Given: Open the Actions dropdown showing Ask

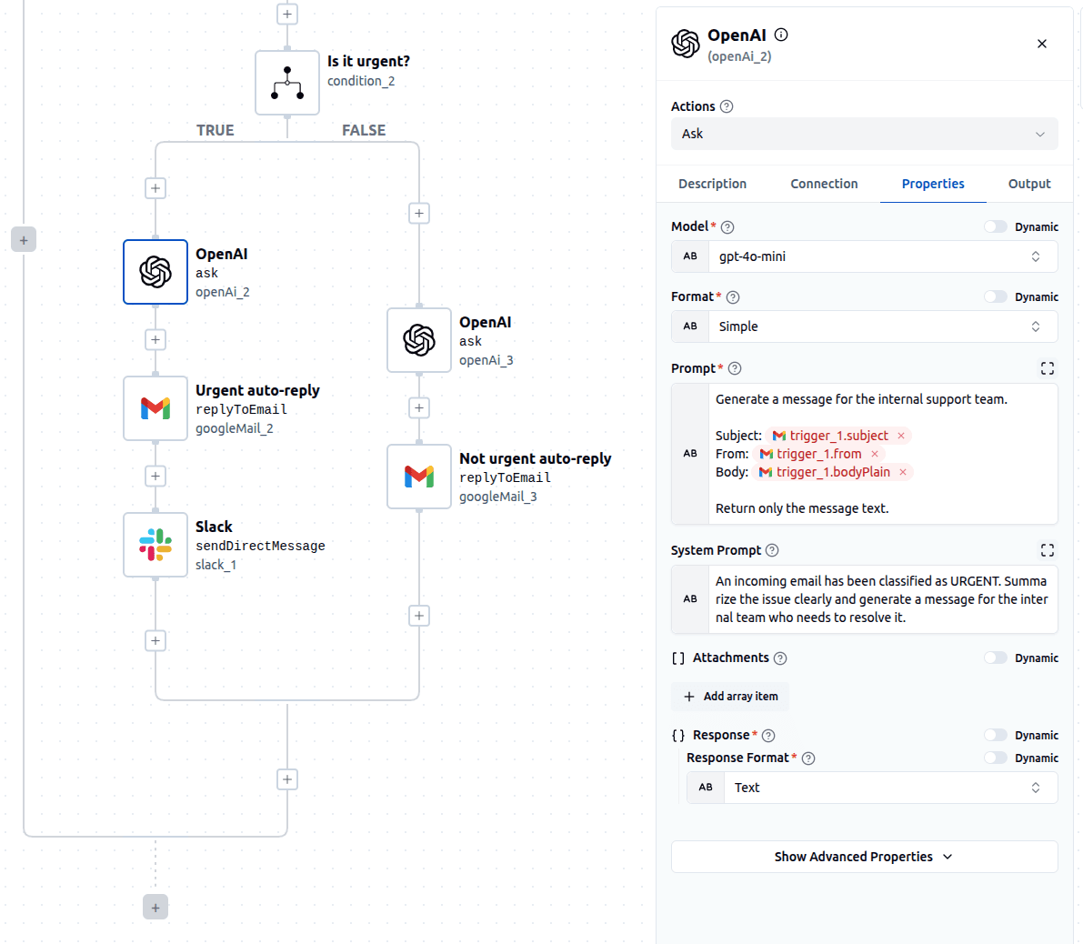Looking at the screenshot, I should [864, 134].
